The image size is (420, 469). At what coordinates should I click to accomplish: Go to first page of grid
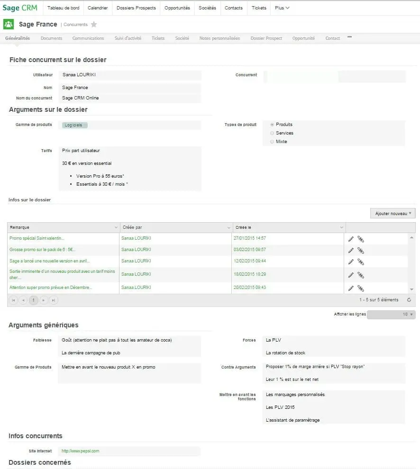(13, 300)
